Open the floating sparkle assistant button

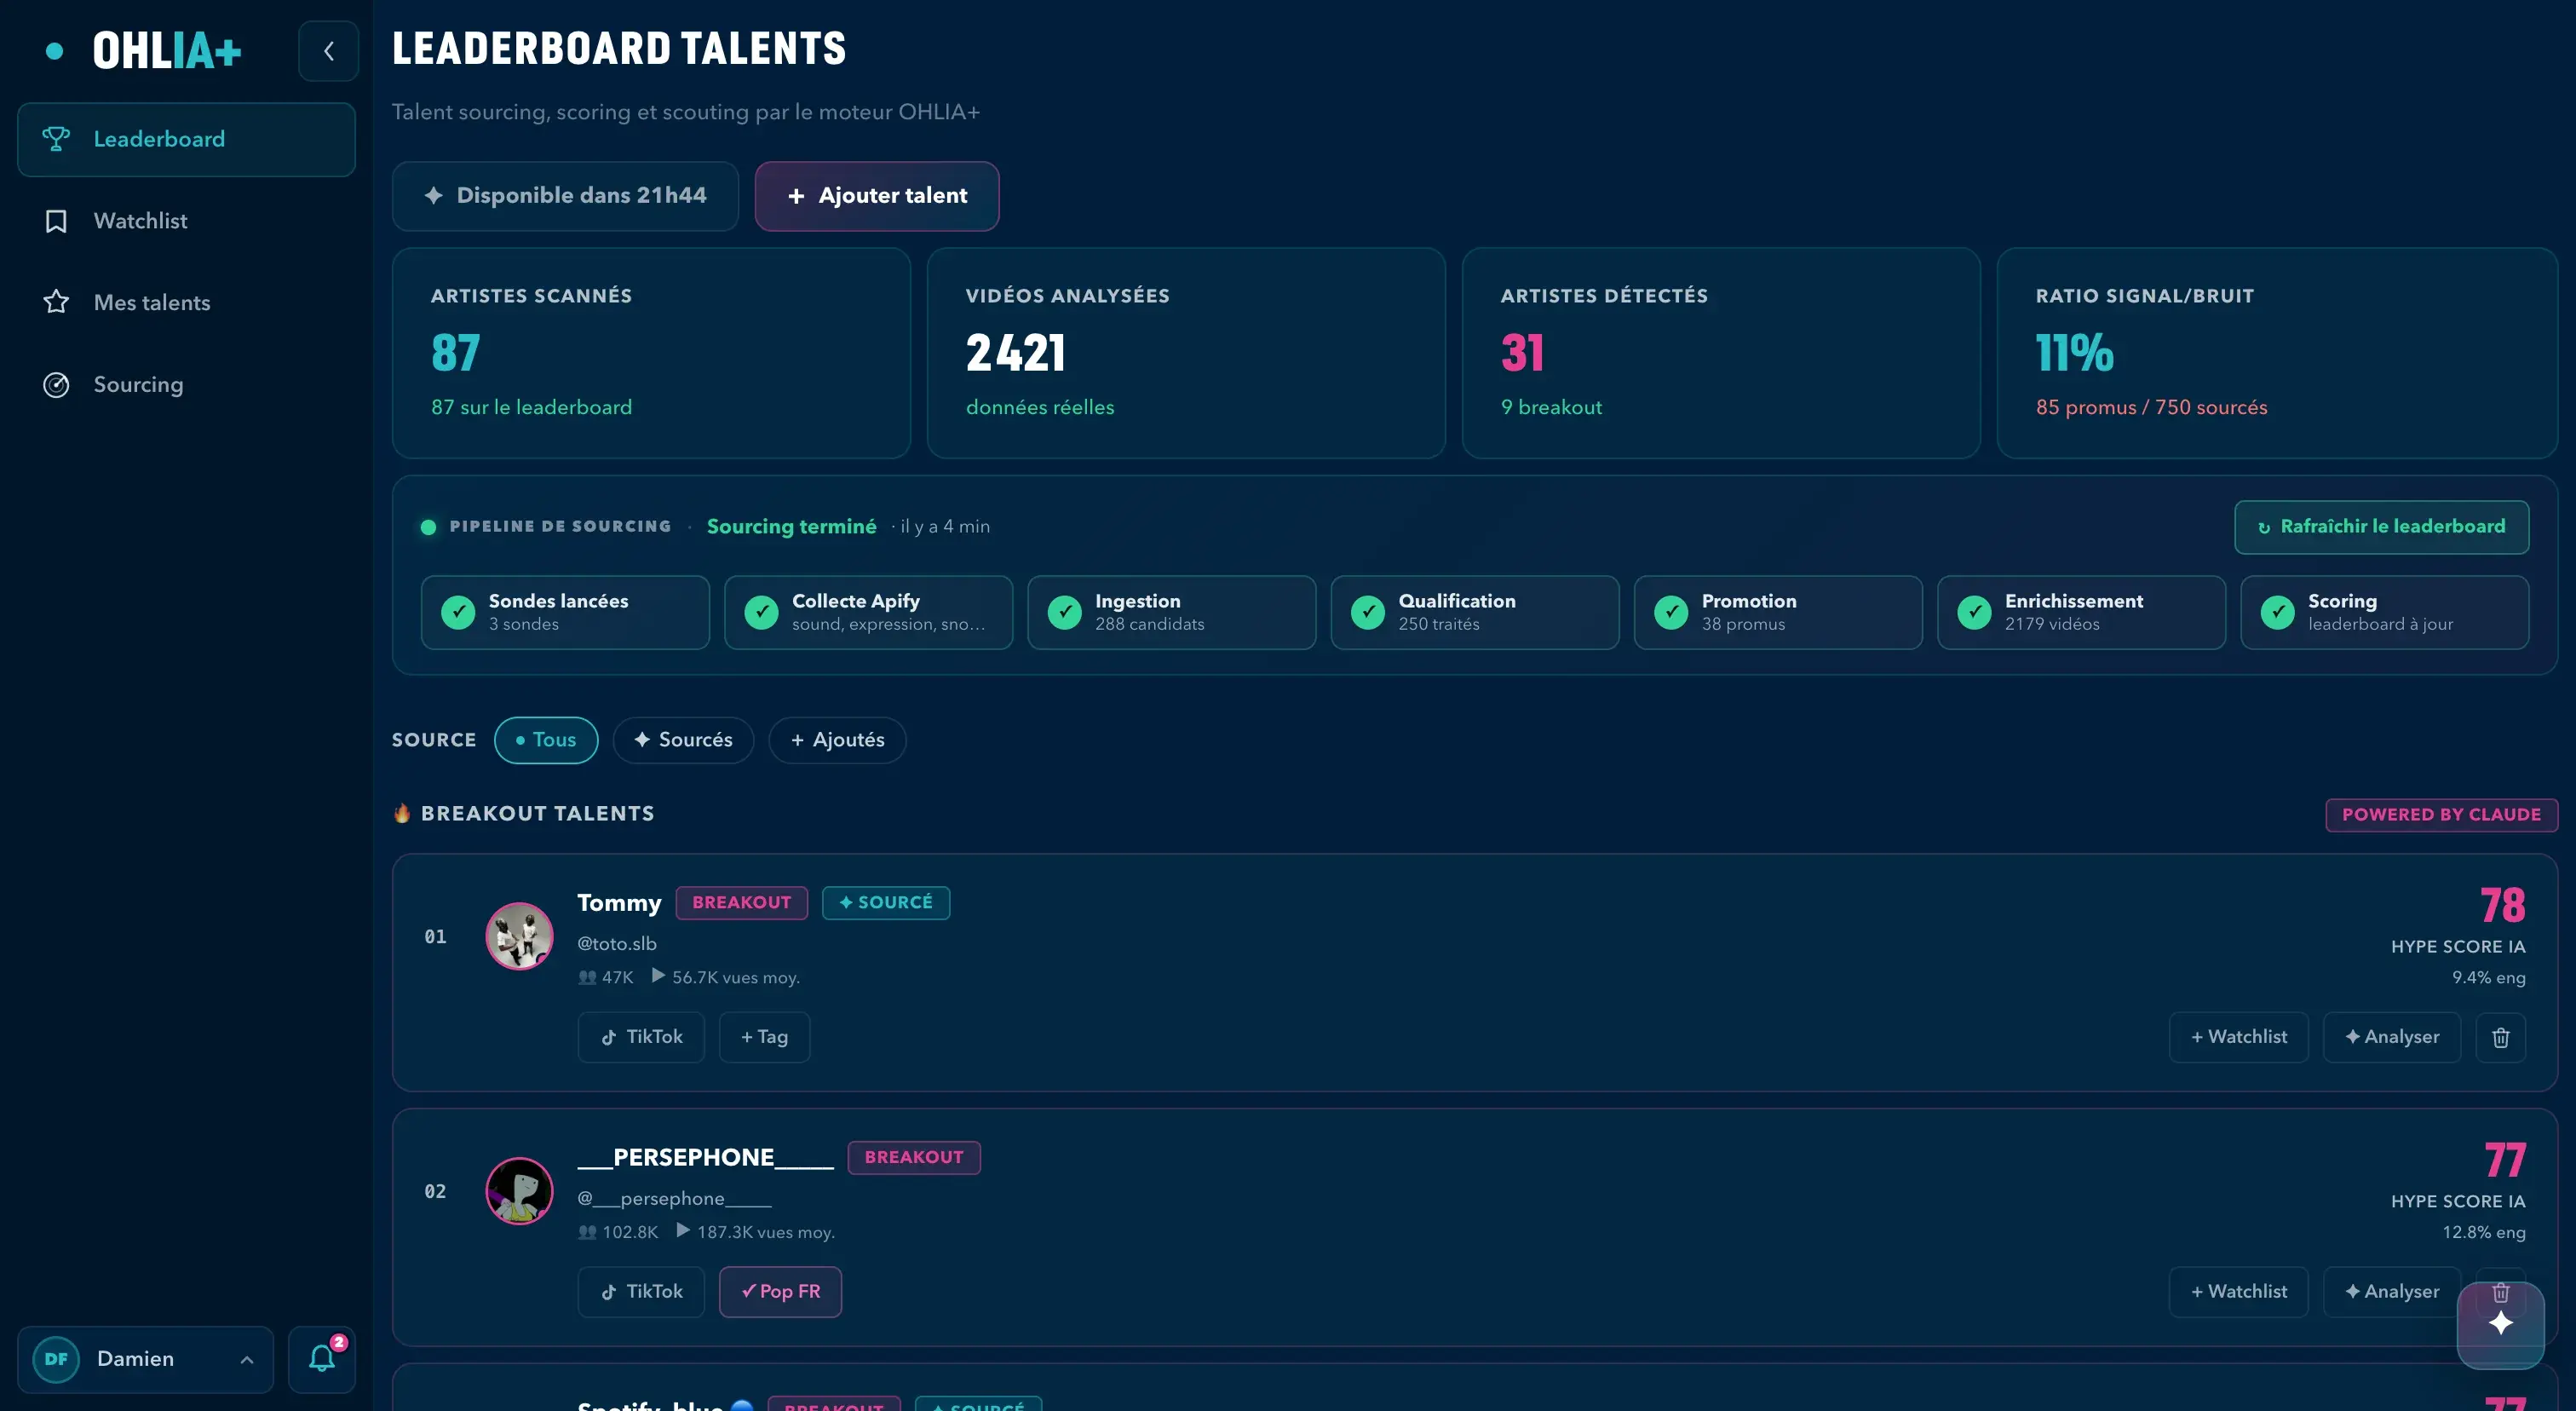(x=2500, y=1324)
